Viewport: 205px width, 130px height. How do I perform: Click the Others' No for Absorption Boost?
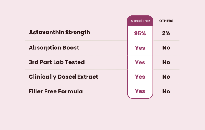pyautogui.click(x=166, y=48)
